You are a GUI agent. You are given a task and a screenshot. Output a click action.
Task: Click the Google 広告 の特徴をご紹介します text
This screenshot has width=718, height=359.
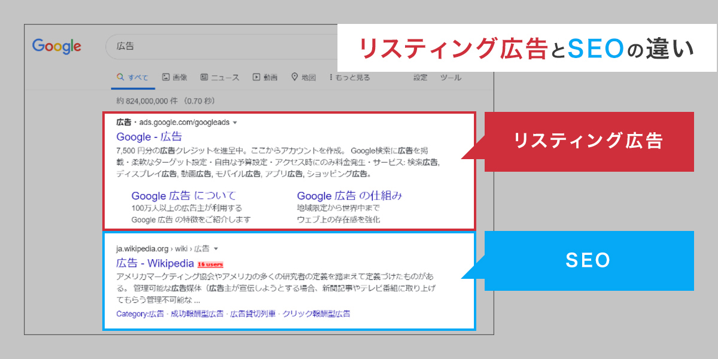(x=191, y=220)
